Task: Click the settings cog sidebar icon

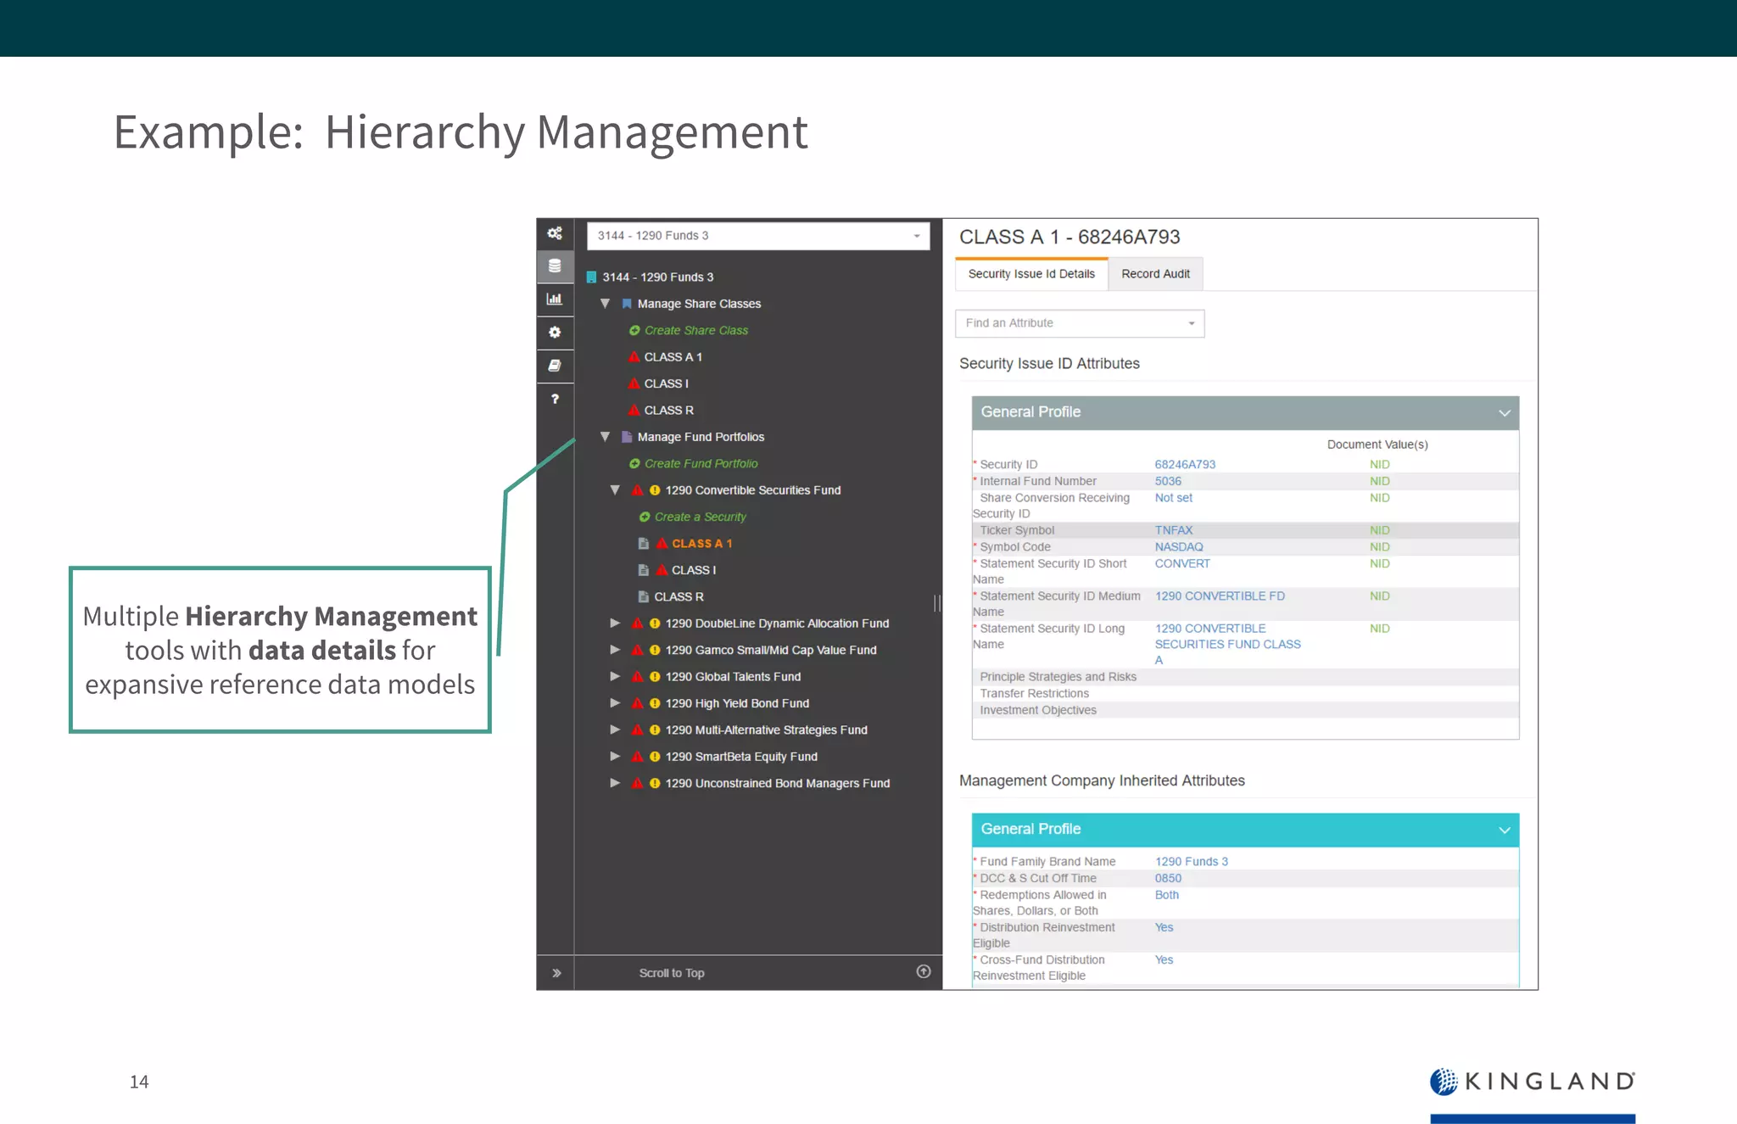Action: 555,333
